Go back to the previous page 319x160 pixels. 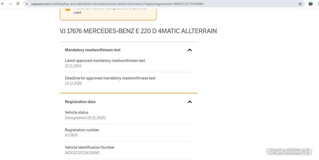tap(4, 4)
